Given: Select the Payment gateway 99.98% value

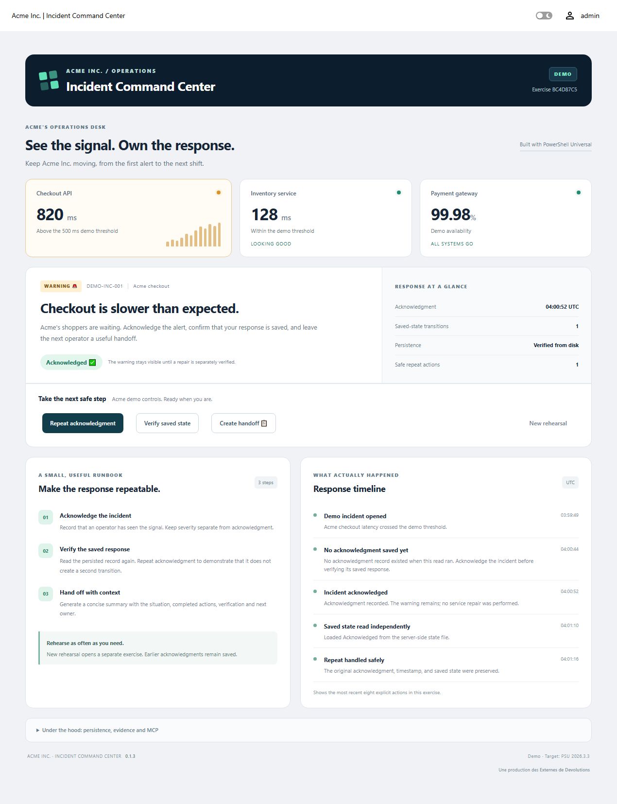Looking at the screenshot, I should 453,214.
